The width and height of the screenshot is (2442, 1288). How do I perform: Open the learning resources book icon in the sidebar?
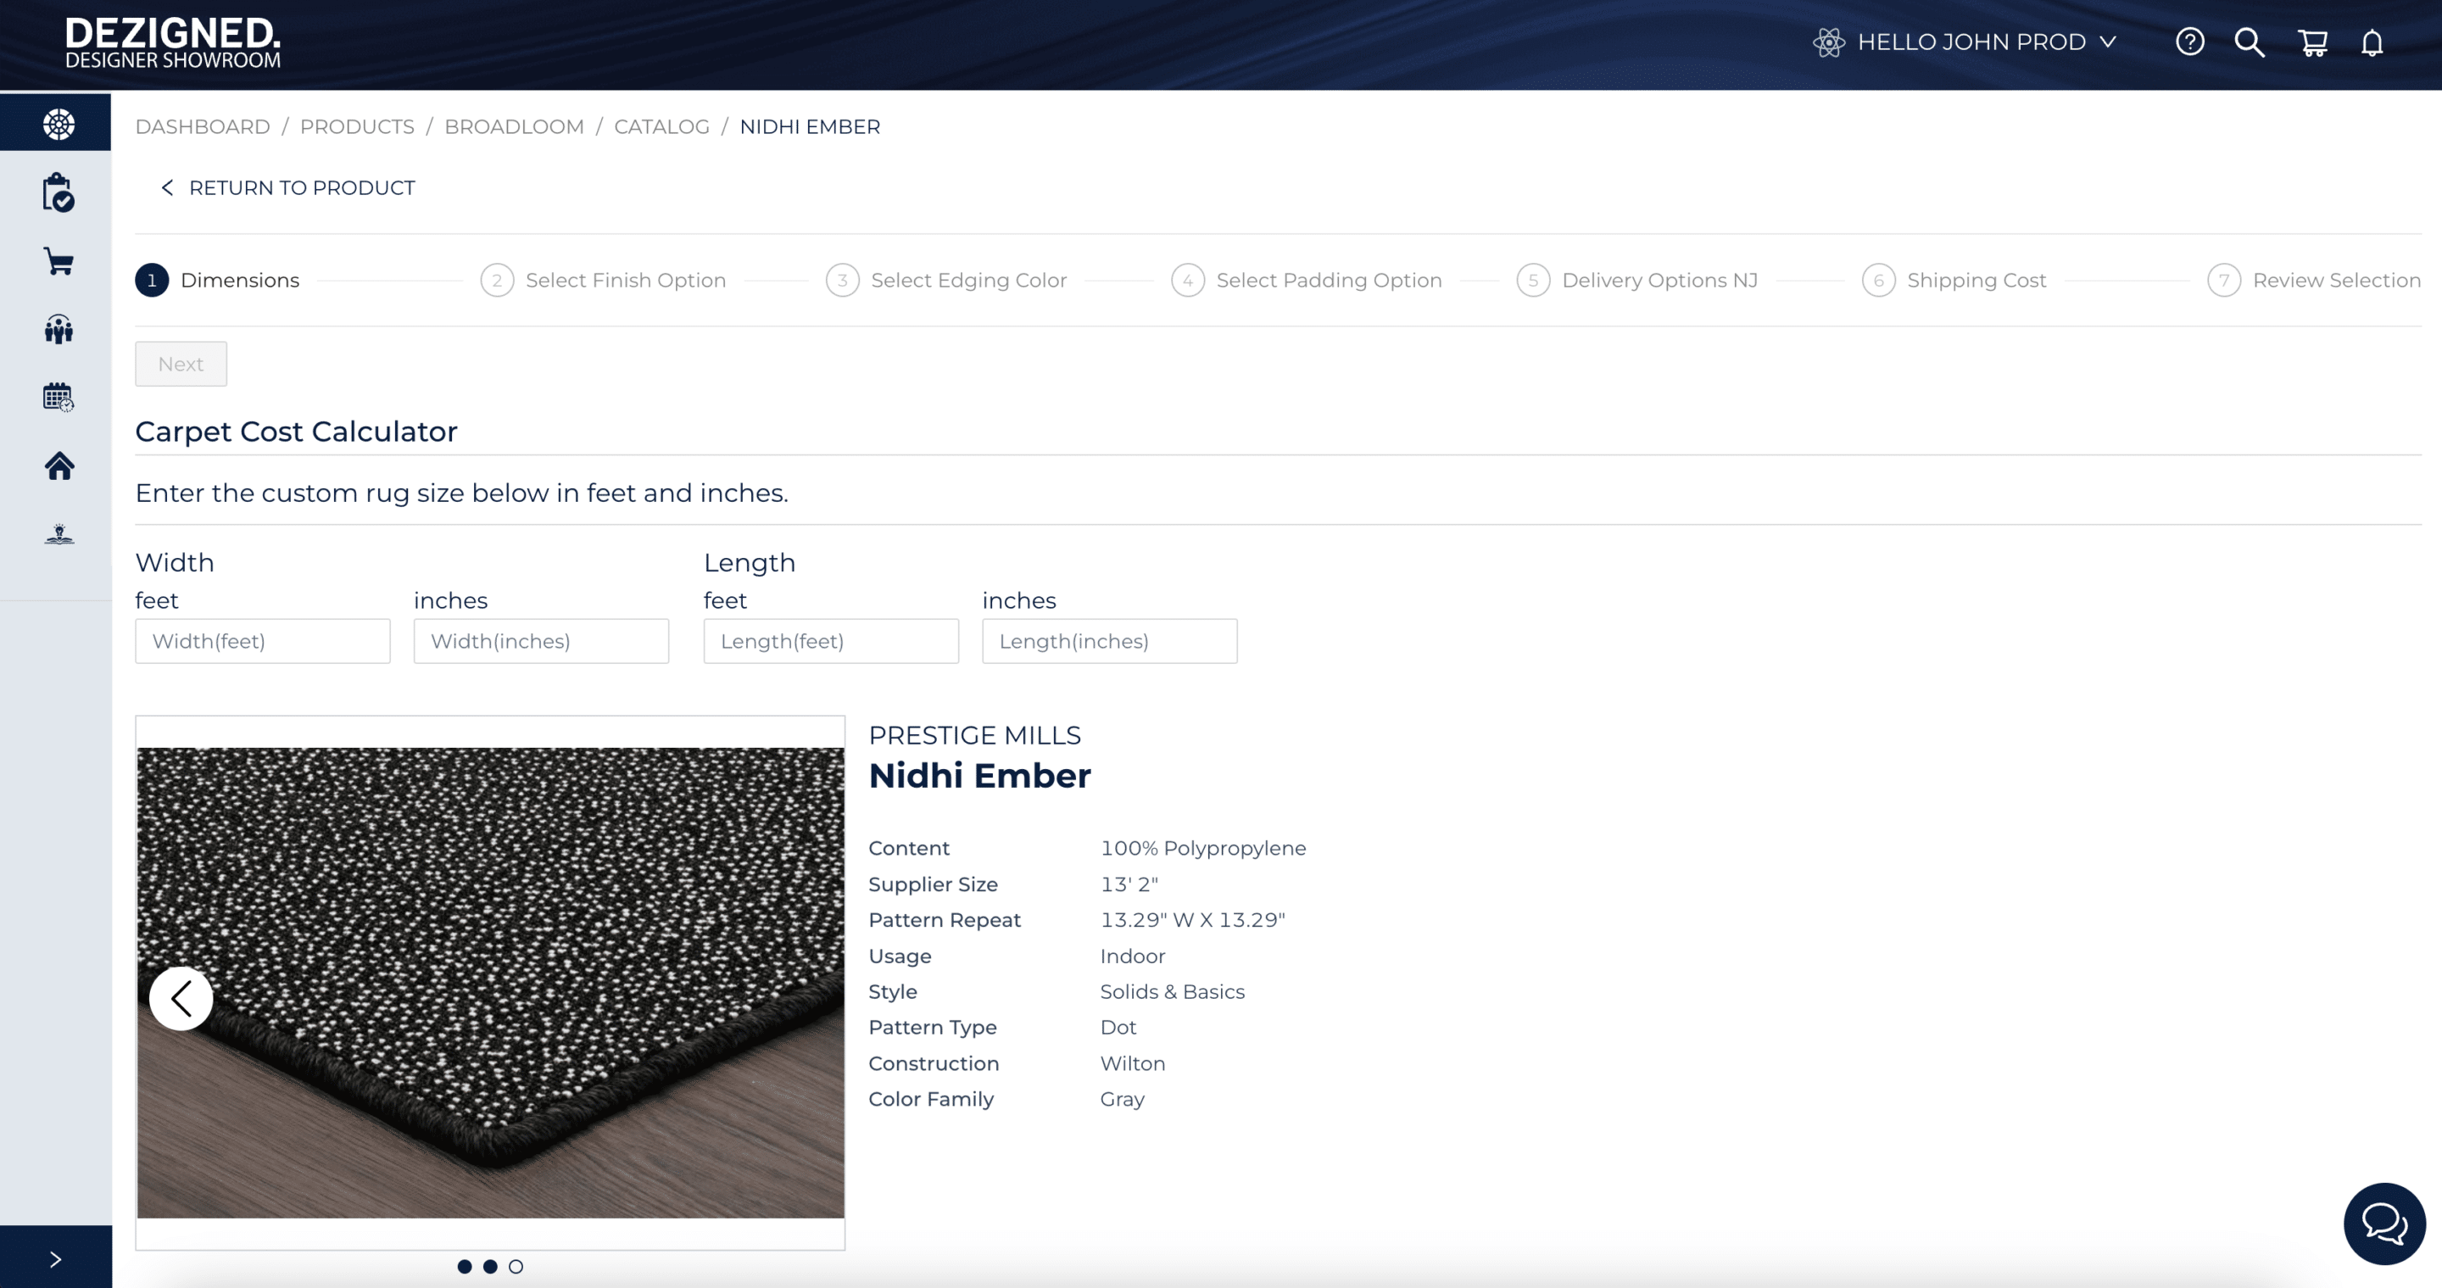pos(57,533)
